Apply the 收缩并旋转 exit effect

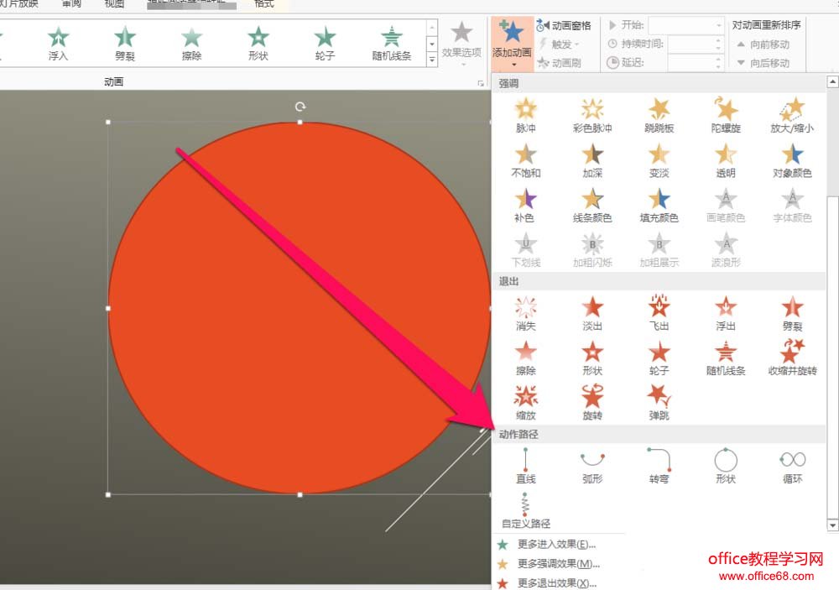point(793,358)
